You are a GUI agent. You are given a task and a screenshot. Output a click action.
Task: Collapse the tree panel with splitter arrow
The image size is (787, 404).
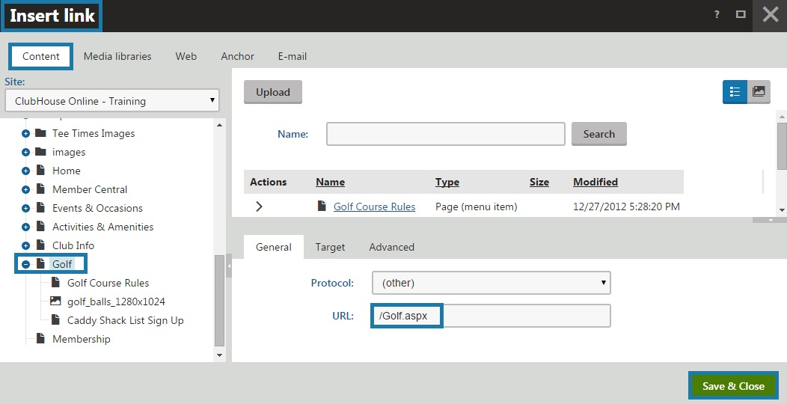click(x=229, y=266)
